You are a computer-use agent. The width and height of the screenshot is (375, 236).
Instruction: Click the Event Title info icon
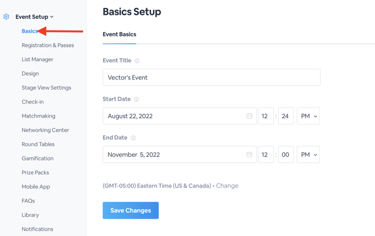tap(137, 61)
